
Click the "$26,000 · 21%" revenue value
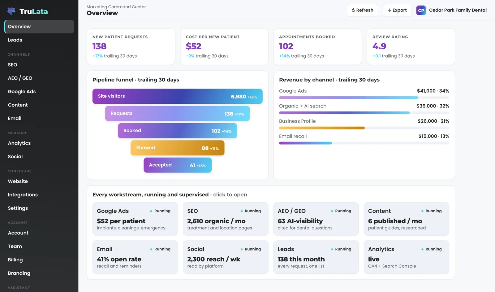coord(433,121)
